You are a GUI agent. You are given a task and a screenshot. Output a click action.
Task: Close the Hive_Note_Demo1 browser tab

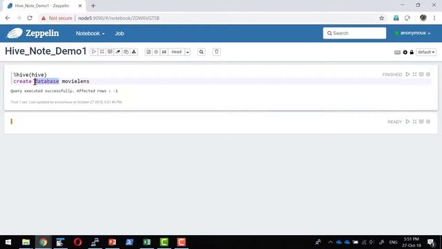coord(80,6)
